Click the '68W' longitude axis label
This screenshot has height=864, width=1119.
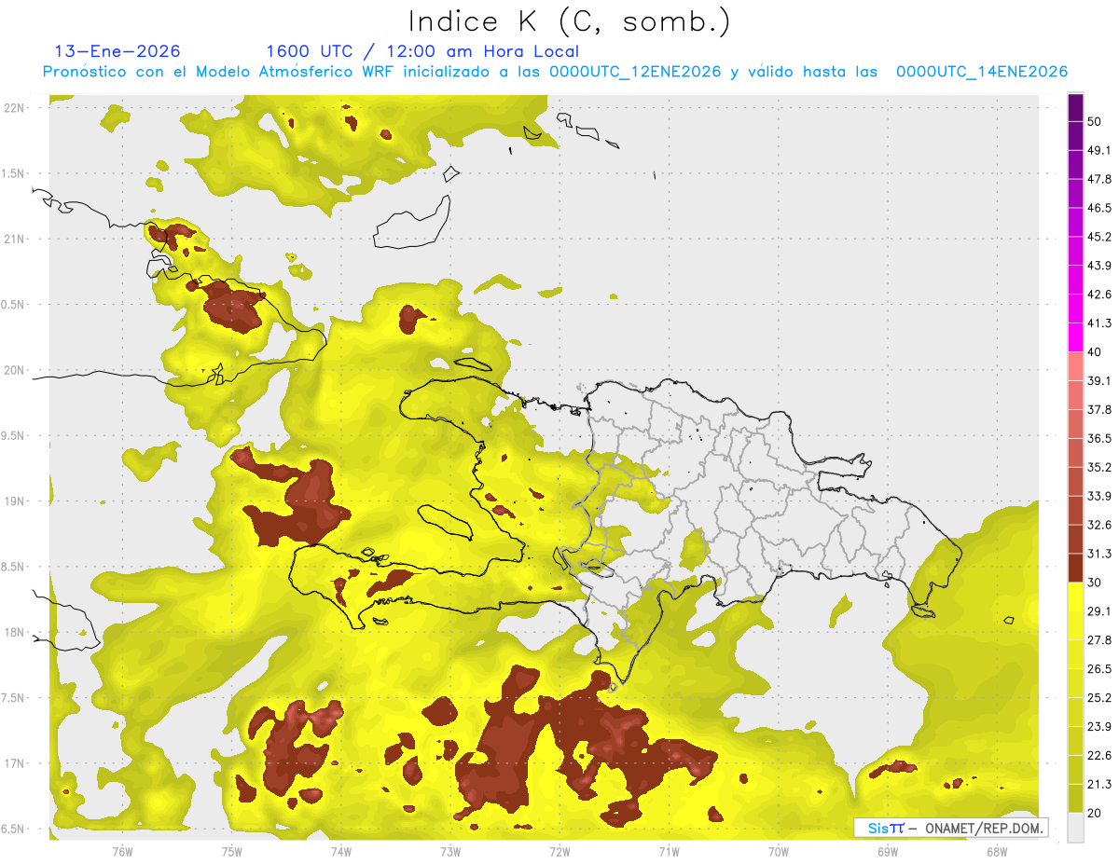pos(997,851)
